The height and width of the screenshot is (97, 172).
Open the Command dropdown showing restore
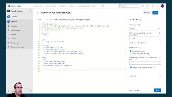tap(145, 29)
